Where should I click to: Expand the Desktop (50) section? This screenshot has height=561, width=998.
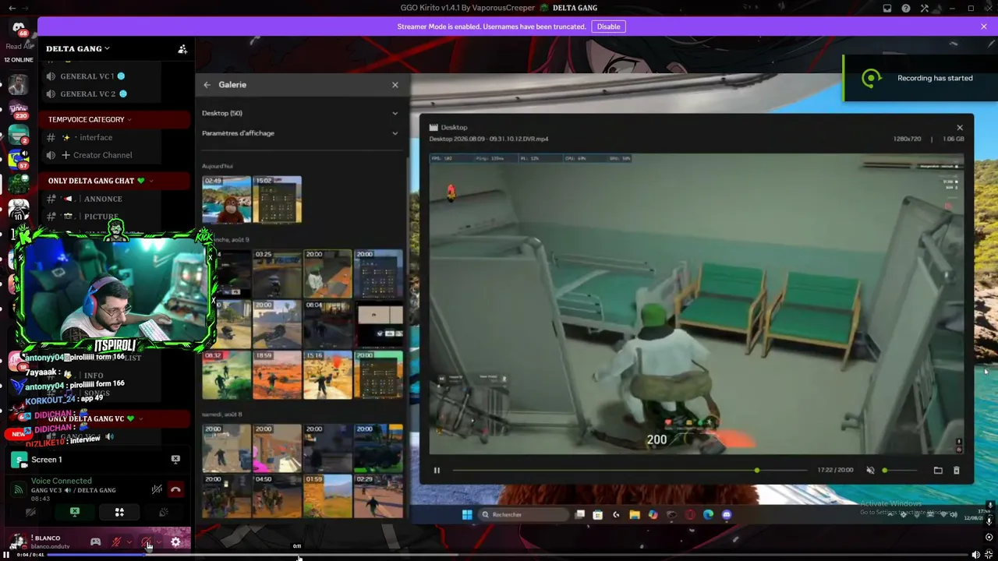tap(300, 113)
